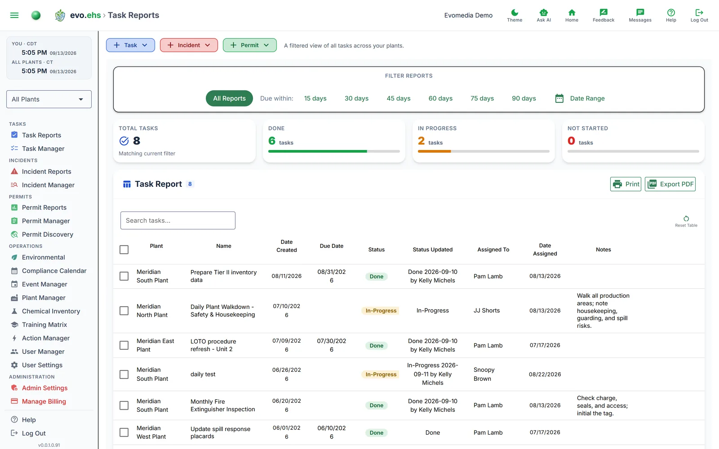Open Event Manager in sidebar
Viewport: 719px width, 449px height.
44,284
